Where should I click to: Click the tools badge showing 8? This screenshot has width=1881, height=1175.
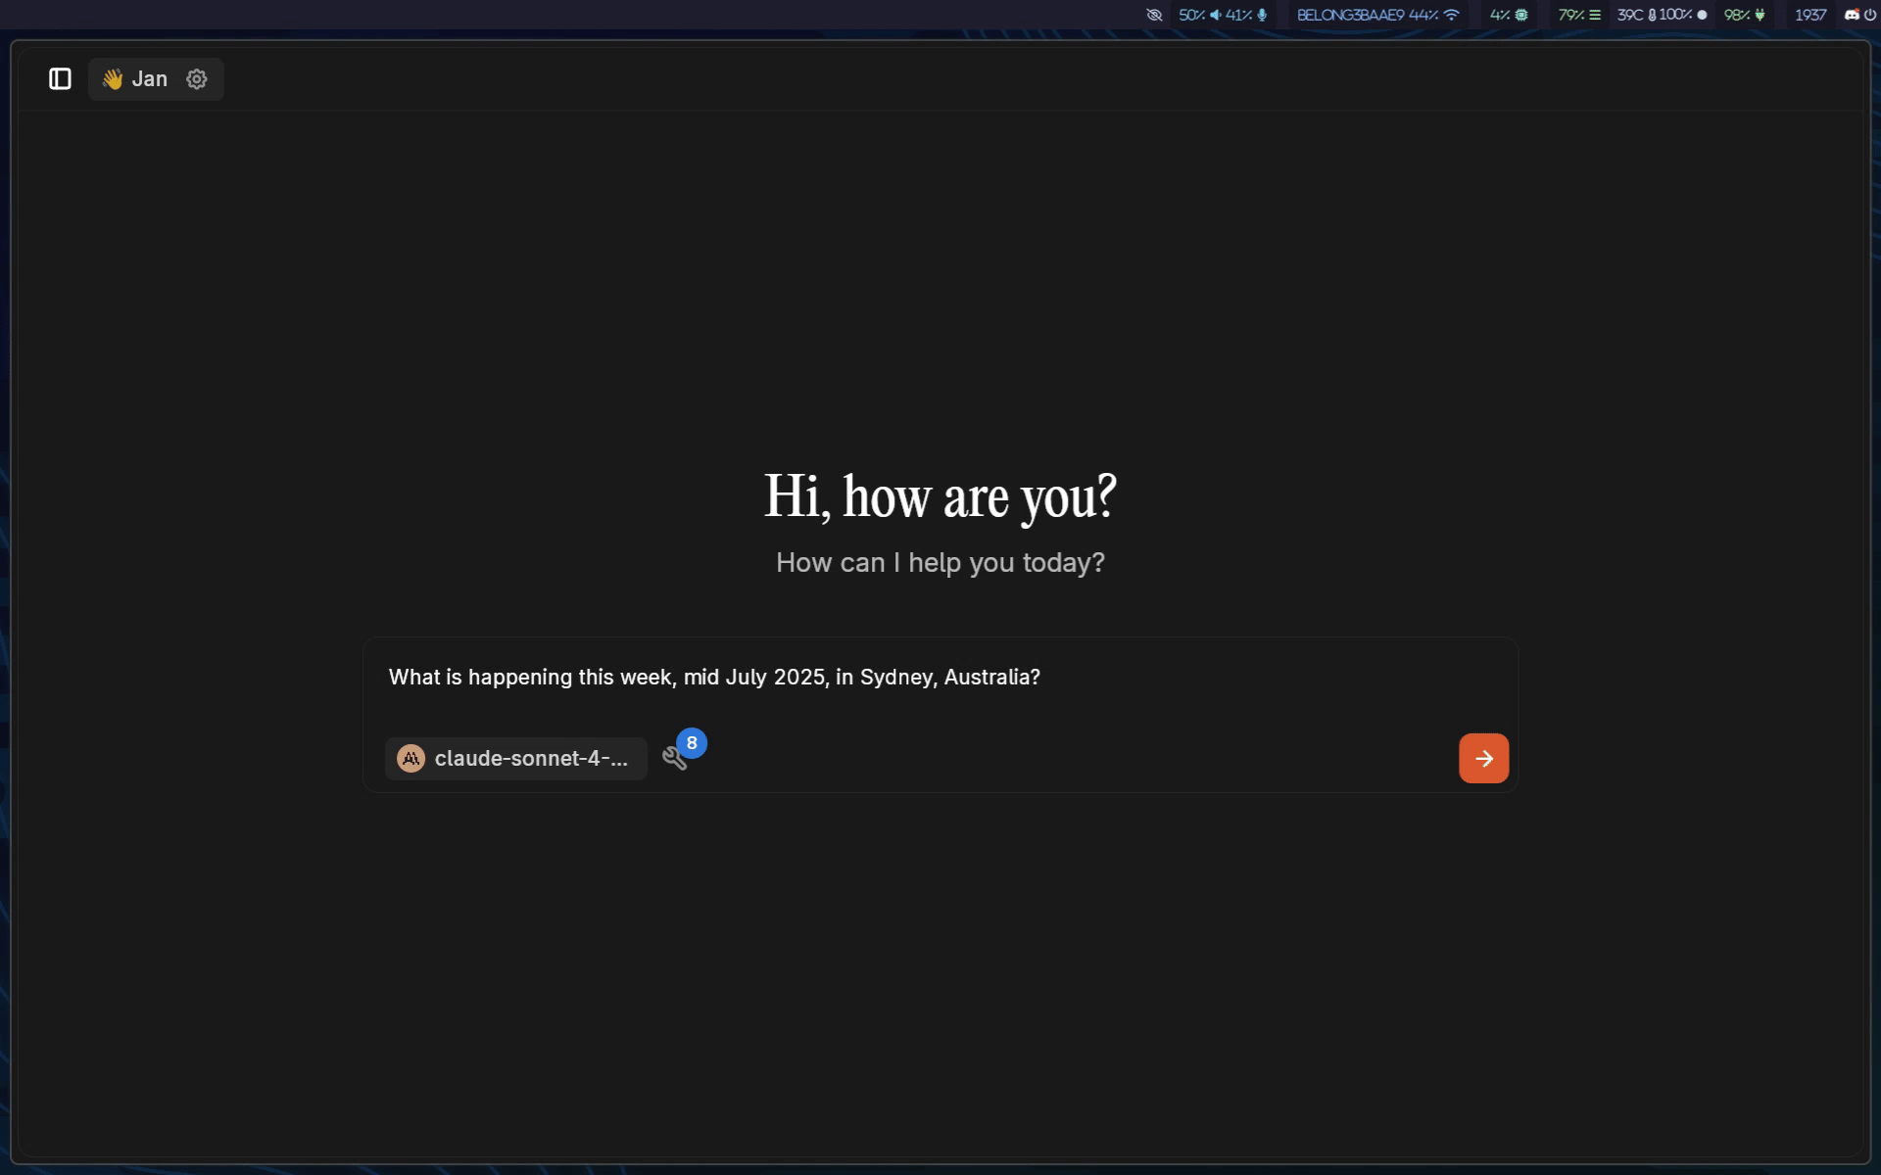(691, 743)
